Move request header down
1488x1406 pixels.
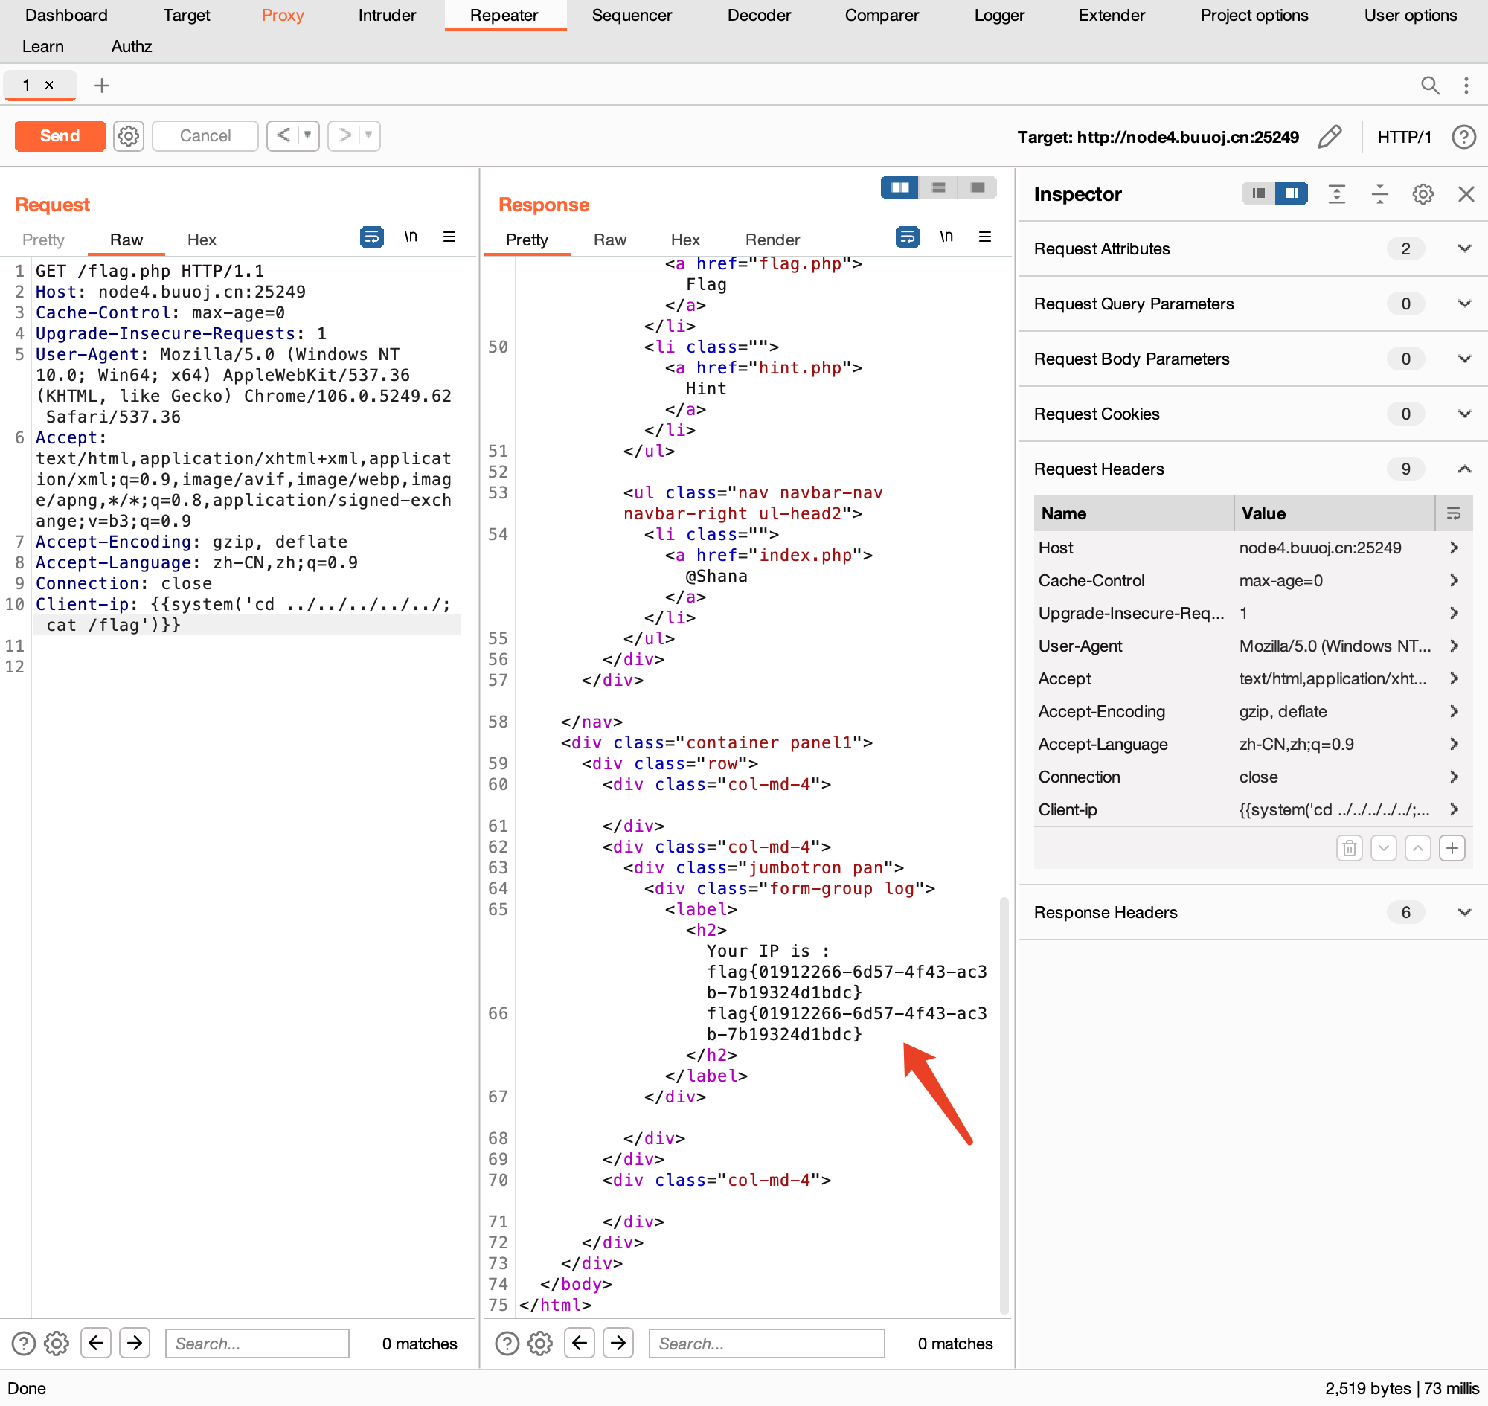1383,847
